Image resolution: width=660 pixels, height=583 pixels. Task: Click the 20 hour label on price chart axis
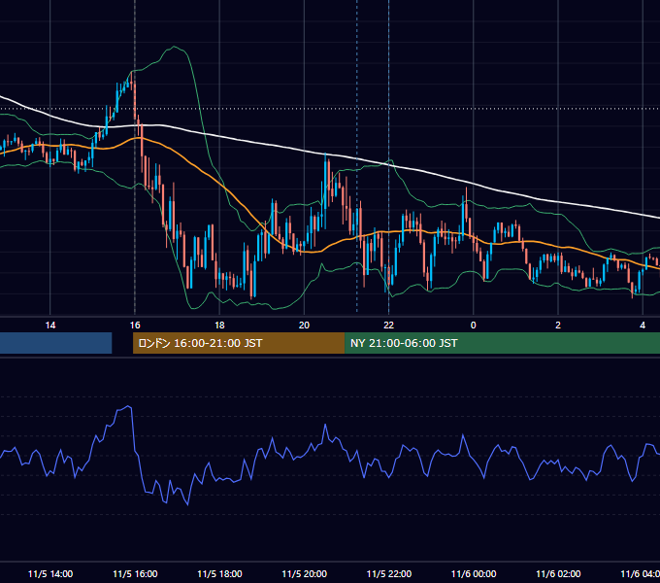[304, 326]
